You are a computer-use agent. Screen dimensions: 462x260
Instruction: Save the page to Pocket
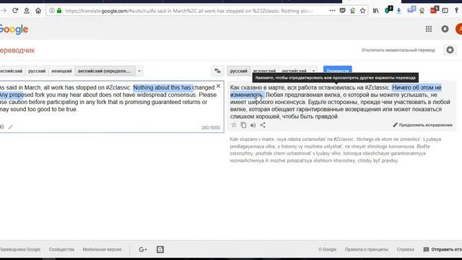[x=342, y=11]
